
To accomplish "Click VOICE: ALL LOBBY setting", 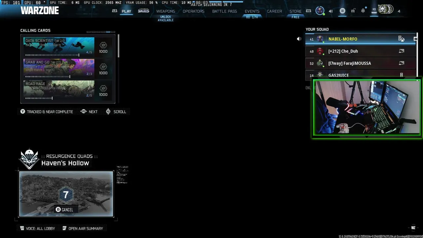I will [x=40, y=228].
